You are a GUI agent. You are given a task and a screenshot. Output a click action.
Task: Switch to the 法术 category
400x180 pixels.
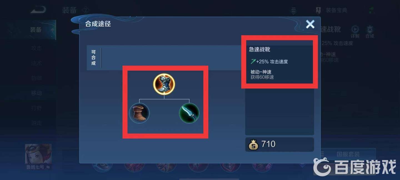(x=36, y=63)
